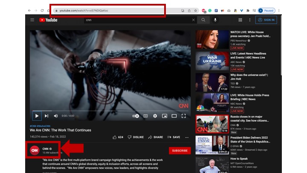Start voice search with microphone icon
The width and height of the screenshot is (307, 173).
click(x=215, y=20)
